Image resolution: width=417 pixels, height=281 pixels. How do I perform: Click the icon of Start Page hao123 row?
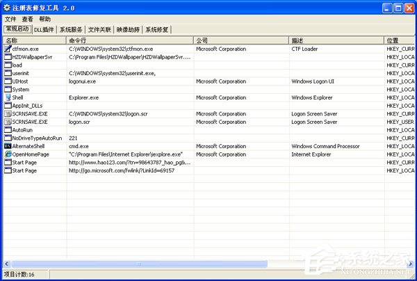[8, 163]
